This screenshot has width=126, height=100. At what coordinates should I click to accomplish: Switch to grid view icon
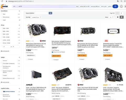pyautogui.click(x=122, y=17)
